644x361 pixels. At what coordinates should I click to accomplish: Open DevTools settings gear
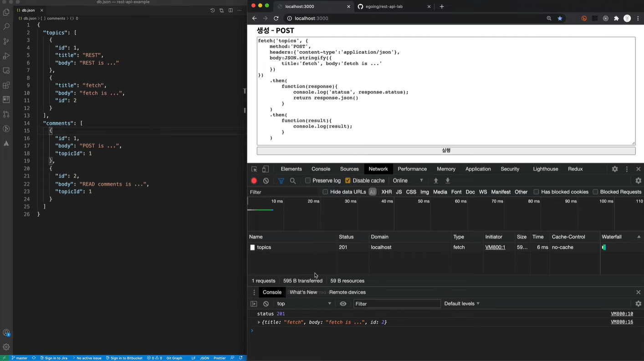click(x=615, y=169)
